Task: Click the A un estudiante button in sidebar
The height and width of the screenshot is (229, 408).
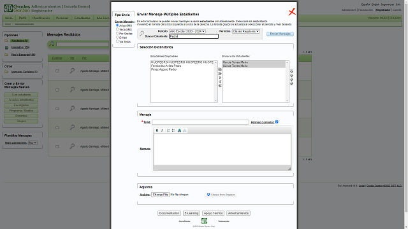Action: point(21,95)
